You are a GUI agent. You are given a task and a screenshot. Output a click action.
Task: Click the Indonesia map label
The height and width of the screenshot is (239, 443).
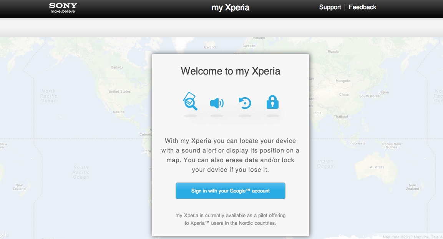(x=357, y=143)
